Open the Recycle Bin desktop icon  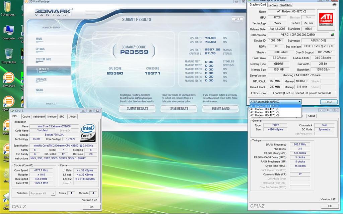[9, 56]
